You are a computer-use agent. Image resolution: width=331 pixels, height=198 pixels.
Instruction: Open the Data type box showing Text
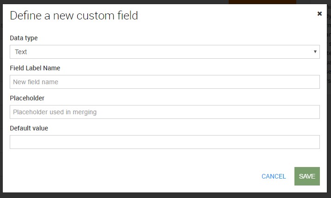point(165,52)
